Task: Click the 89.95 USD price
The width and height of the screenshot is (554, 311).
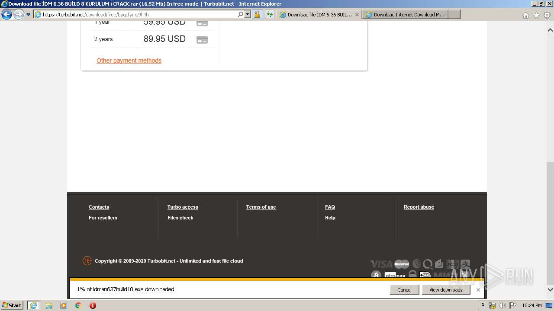Action: click(164, 39)
